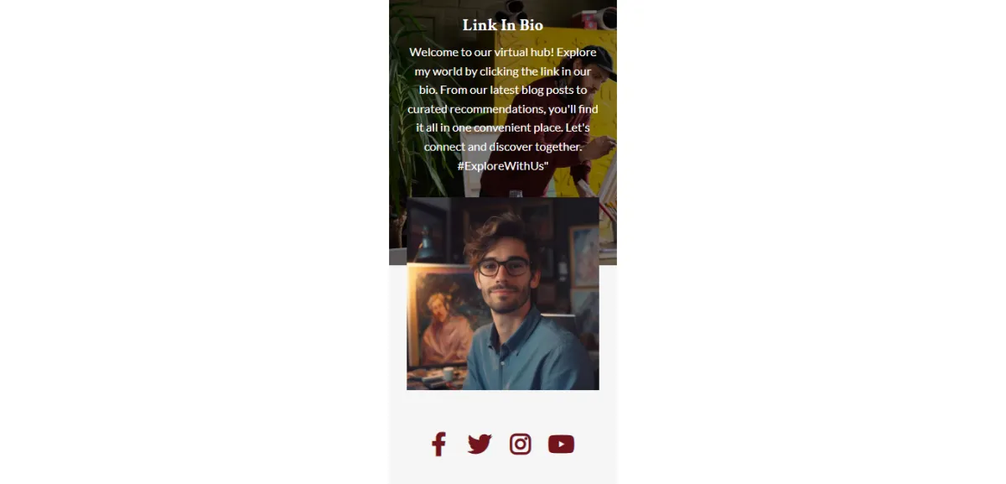The height and width of the screenshot is (484, 1006).
Task: Click the "Link In Bio" heading
Action: pos(503,25)
